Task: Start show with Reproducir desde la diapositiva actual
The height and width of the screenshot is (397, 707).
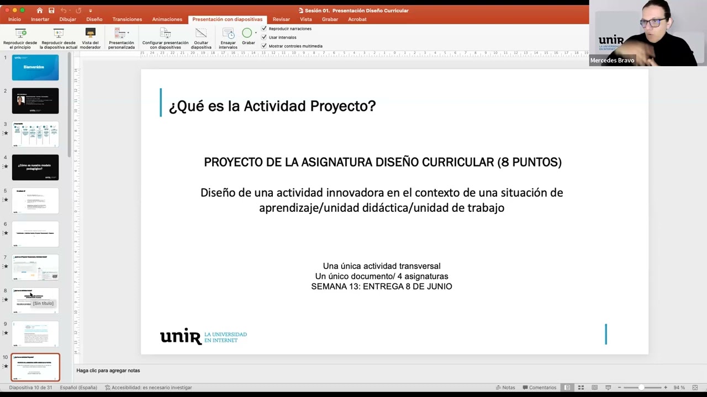Action: (x=59, y=39)
